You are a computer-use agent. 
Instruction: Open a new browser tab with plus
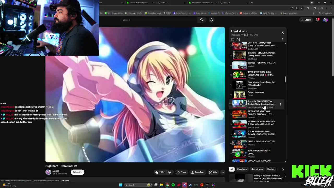click(x=252, y=3)
